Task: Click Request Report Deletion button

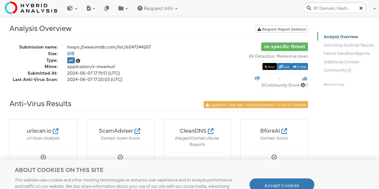Action: click(x=282, y=29)
